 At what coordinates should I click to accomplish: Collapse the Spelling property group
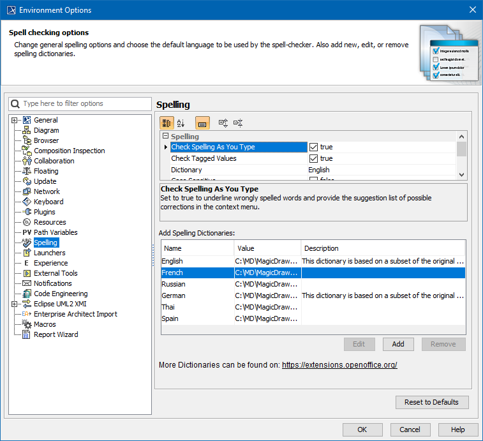(x=165, y=137)
